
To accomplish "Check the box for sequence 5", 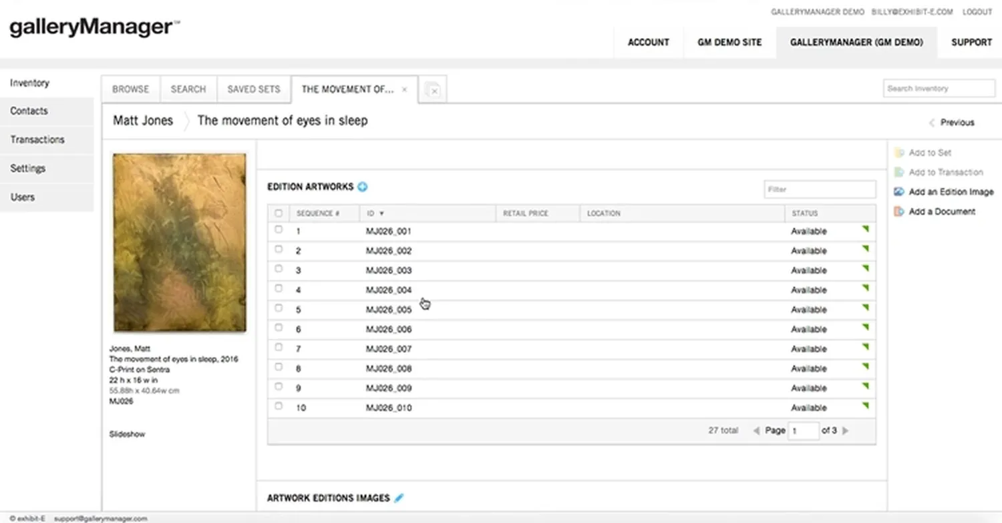I will tap(279, 308).
